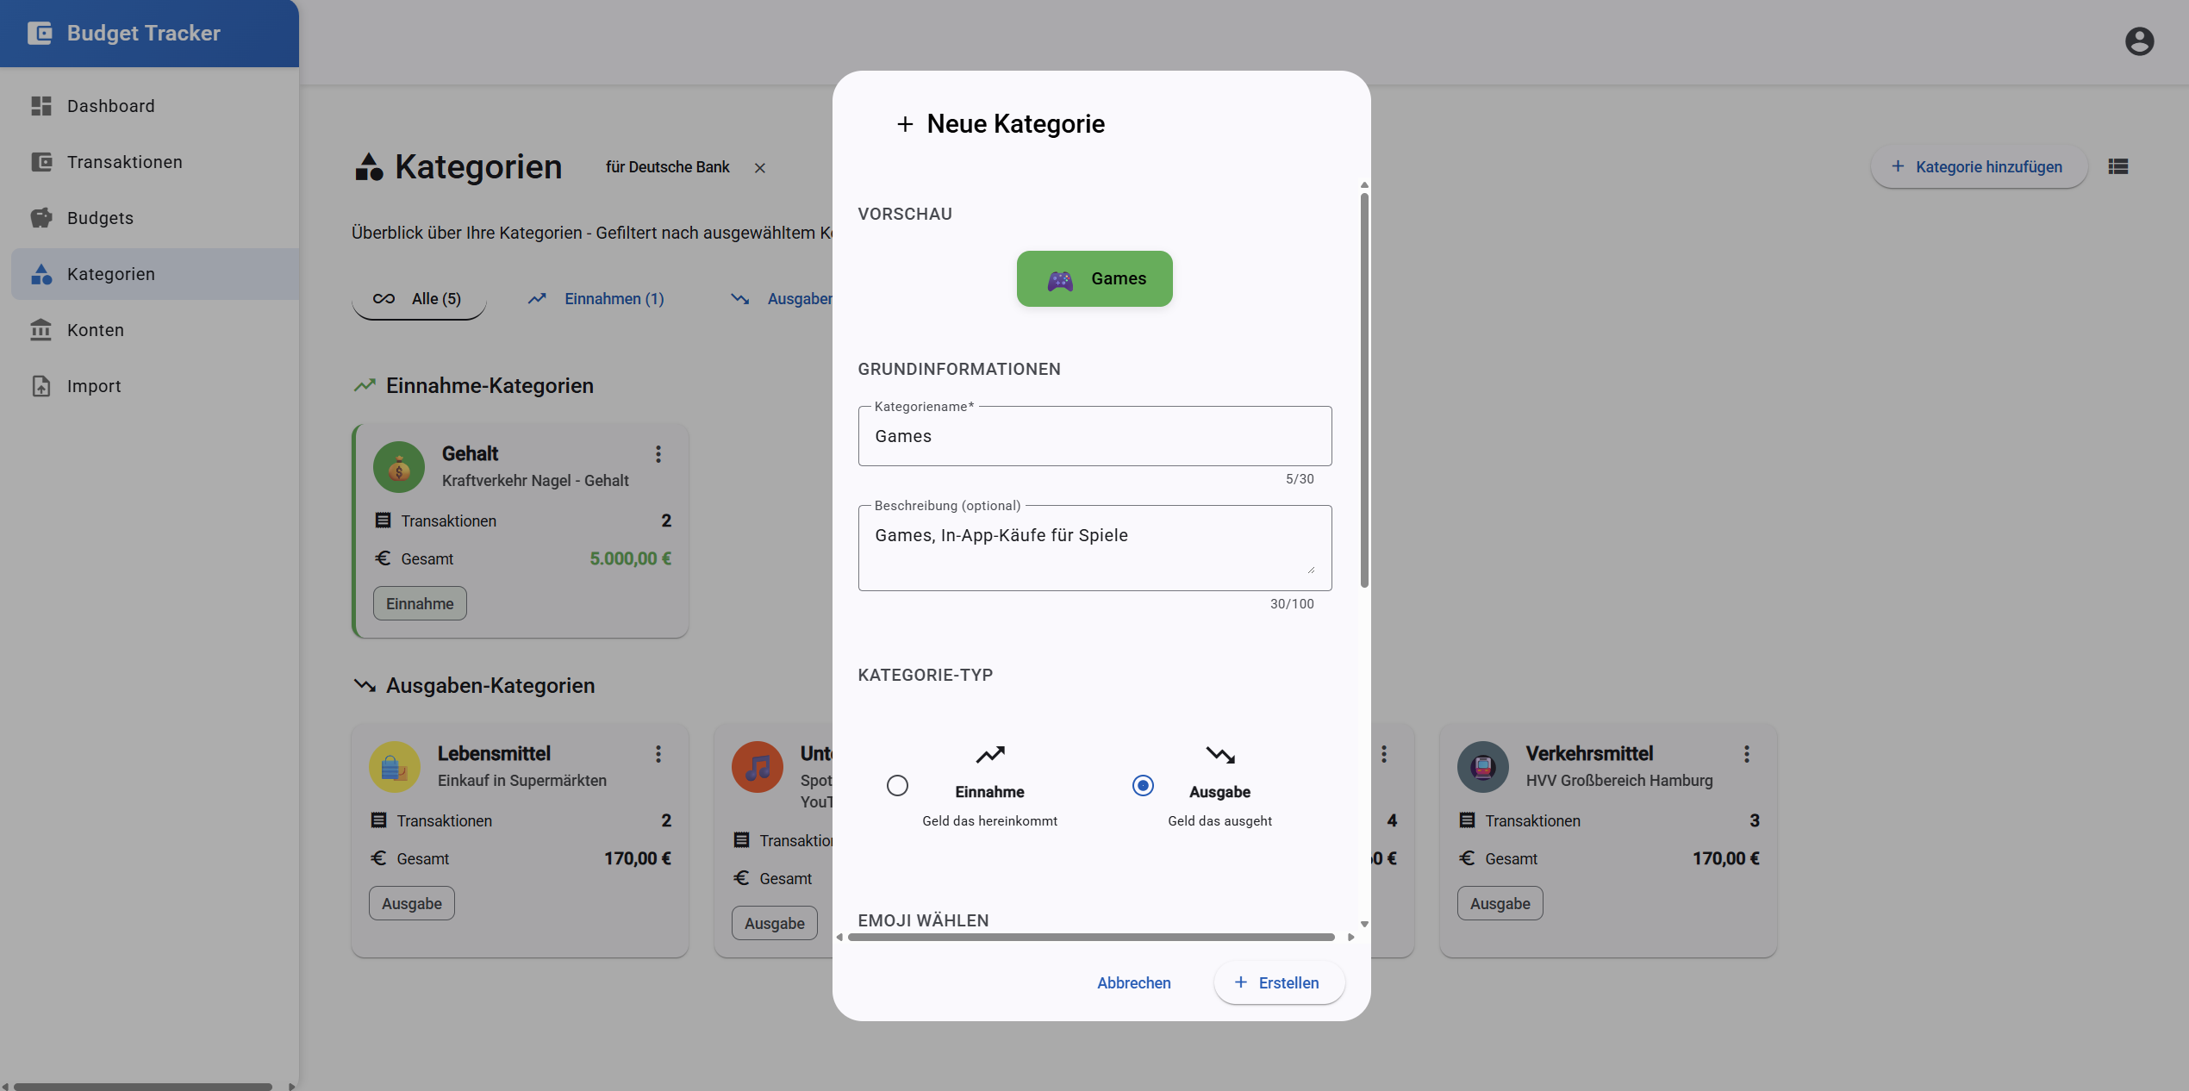Click 'Kategorie hinzufügen' button
2189x1091 pixels.
(1979, 167)
